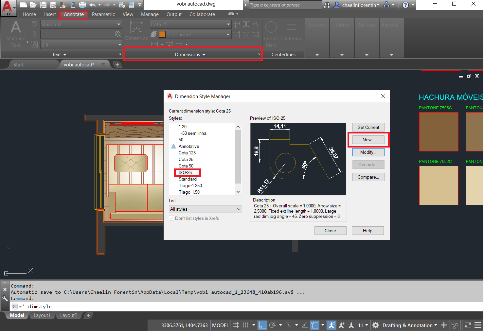Click the Centerline tool icon

pos(291,27)
